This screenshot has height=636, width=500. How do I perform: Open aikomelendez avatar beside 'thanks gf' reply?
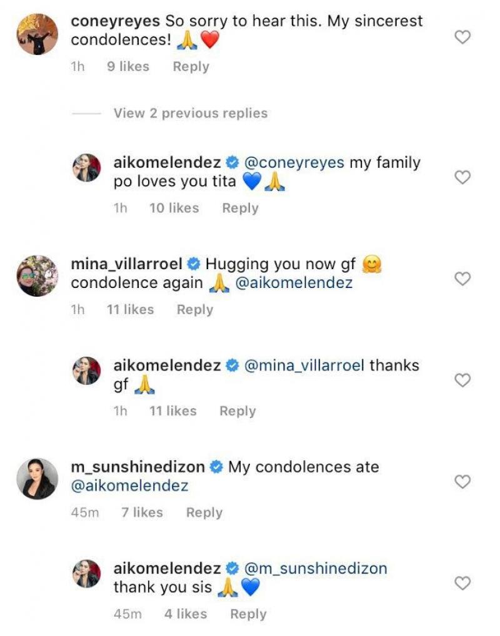[x=88, y=371]
